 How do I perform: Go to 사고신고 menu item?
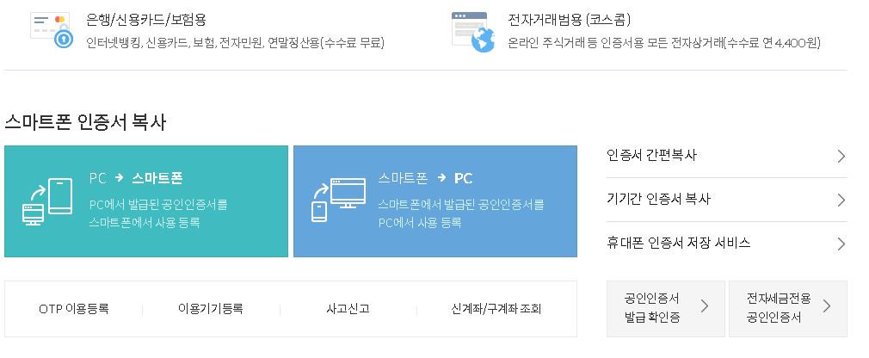point(348,309)
